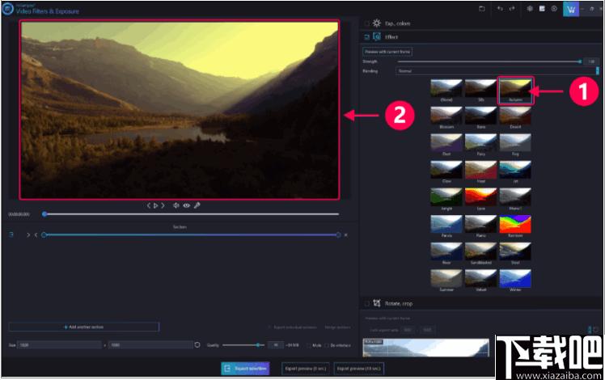Click the open file icon in title bar

click(x=482, y=8)
